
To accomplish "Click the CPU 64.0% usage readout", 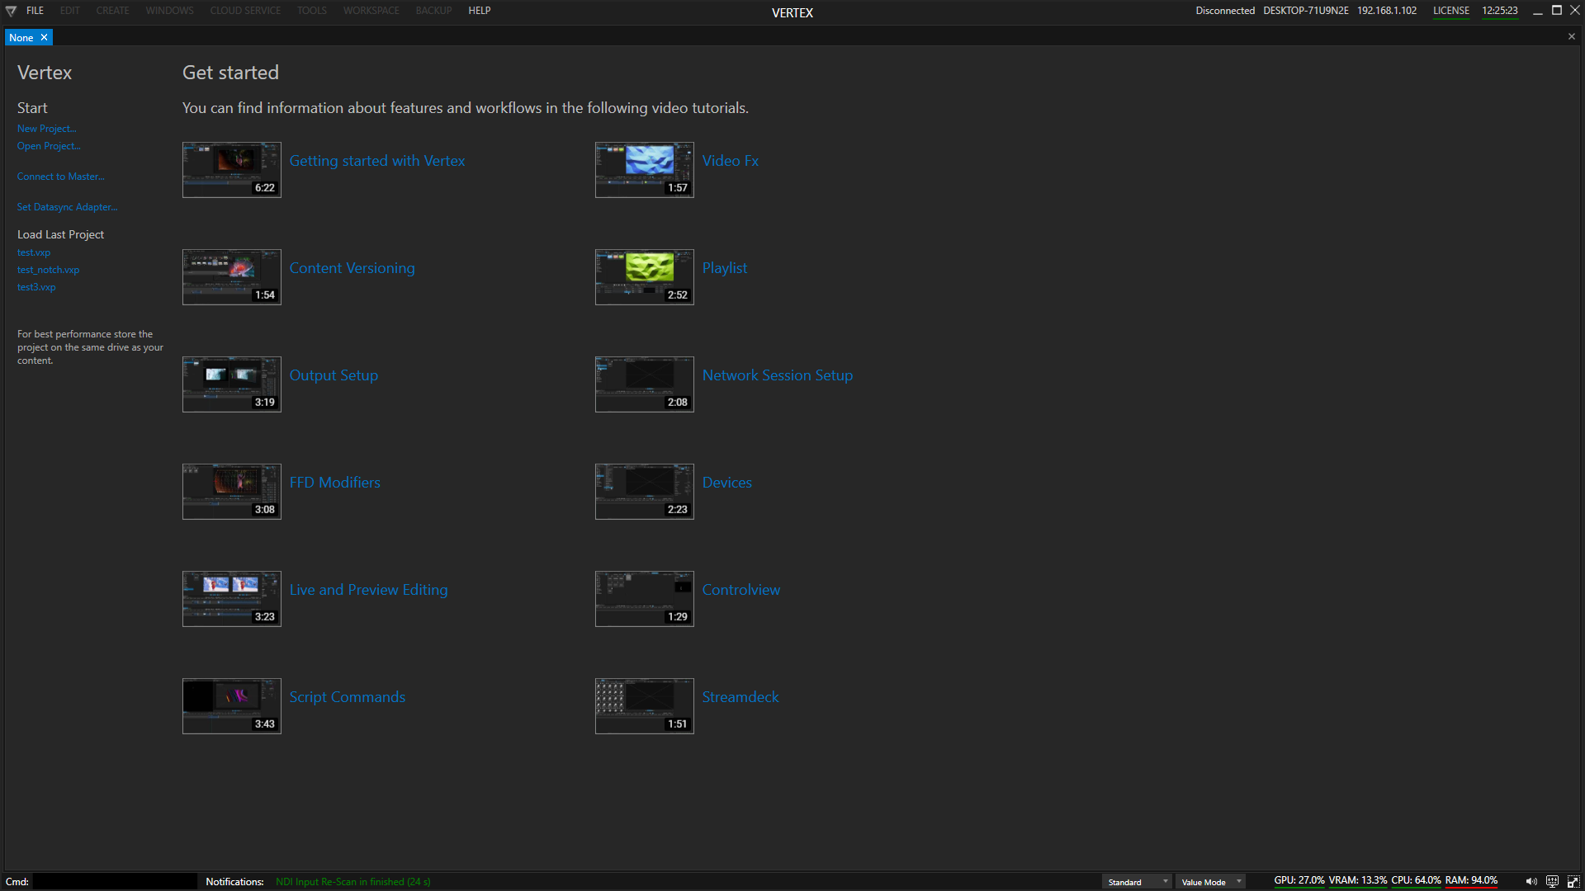I will point(1416,881).
